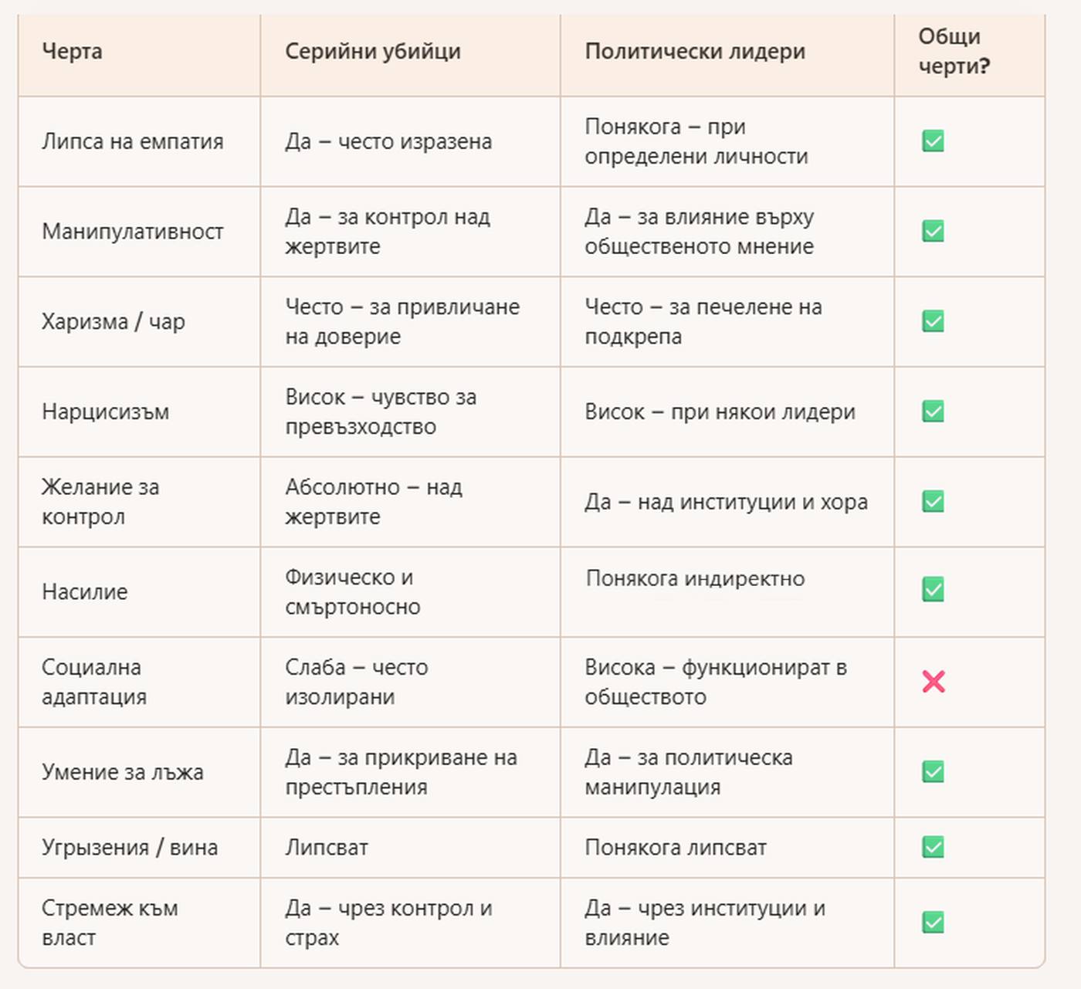
Task: Click the Слаба – често изолирани cell
Action: pyautogui.click(x=356, y=682)
